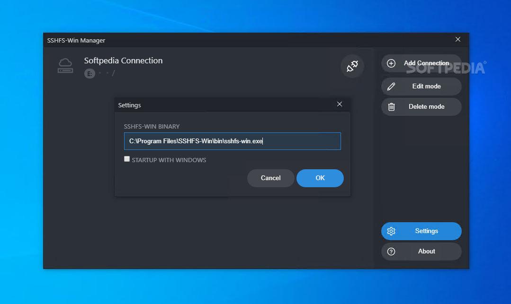Click the cloud server icon of Softpedia Connection

pos(65,66)
